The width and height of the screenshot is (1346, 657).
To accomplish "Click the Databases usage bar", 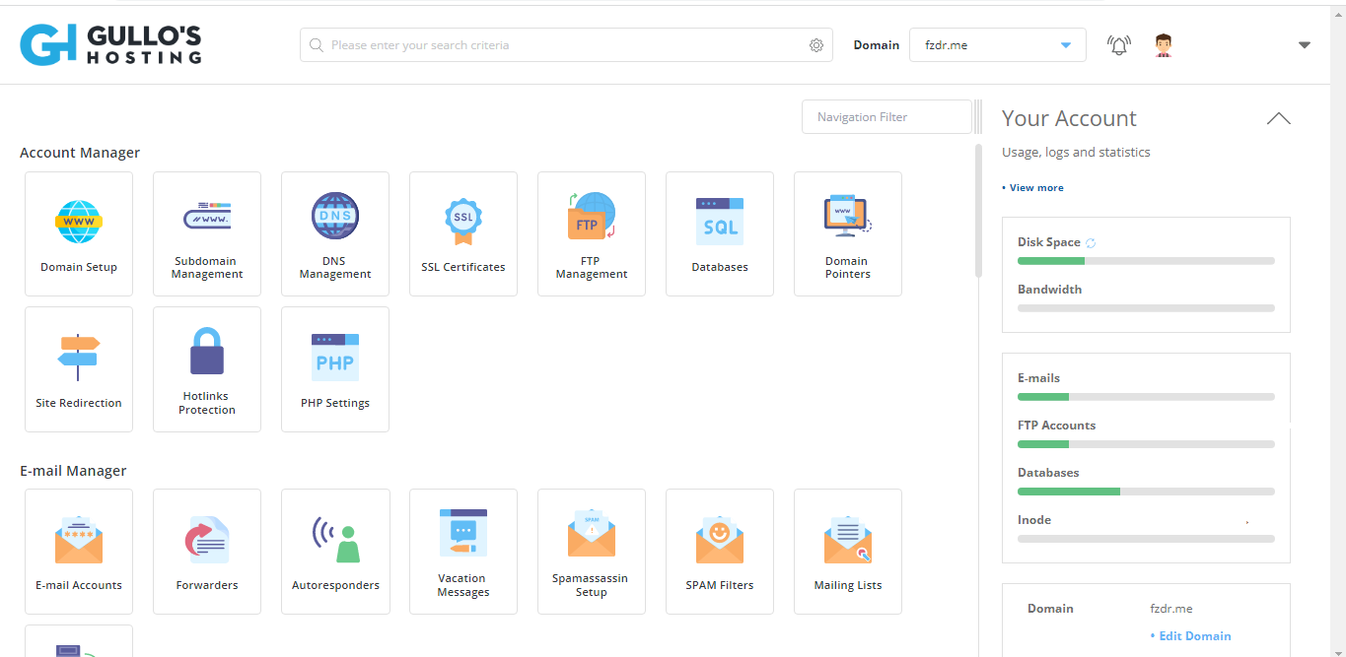I will pos(1146,492).
